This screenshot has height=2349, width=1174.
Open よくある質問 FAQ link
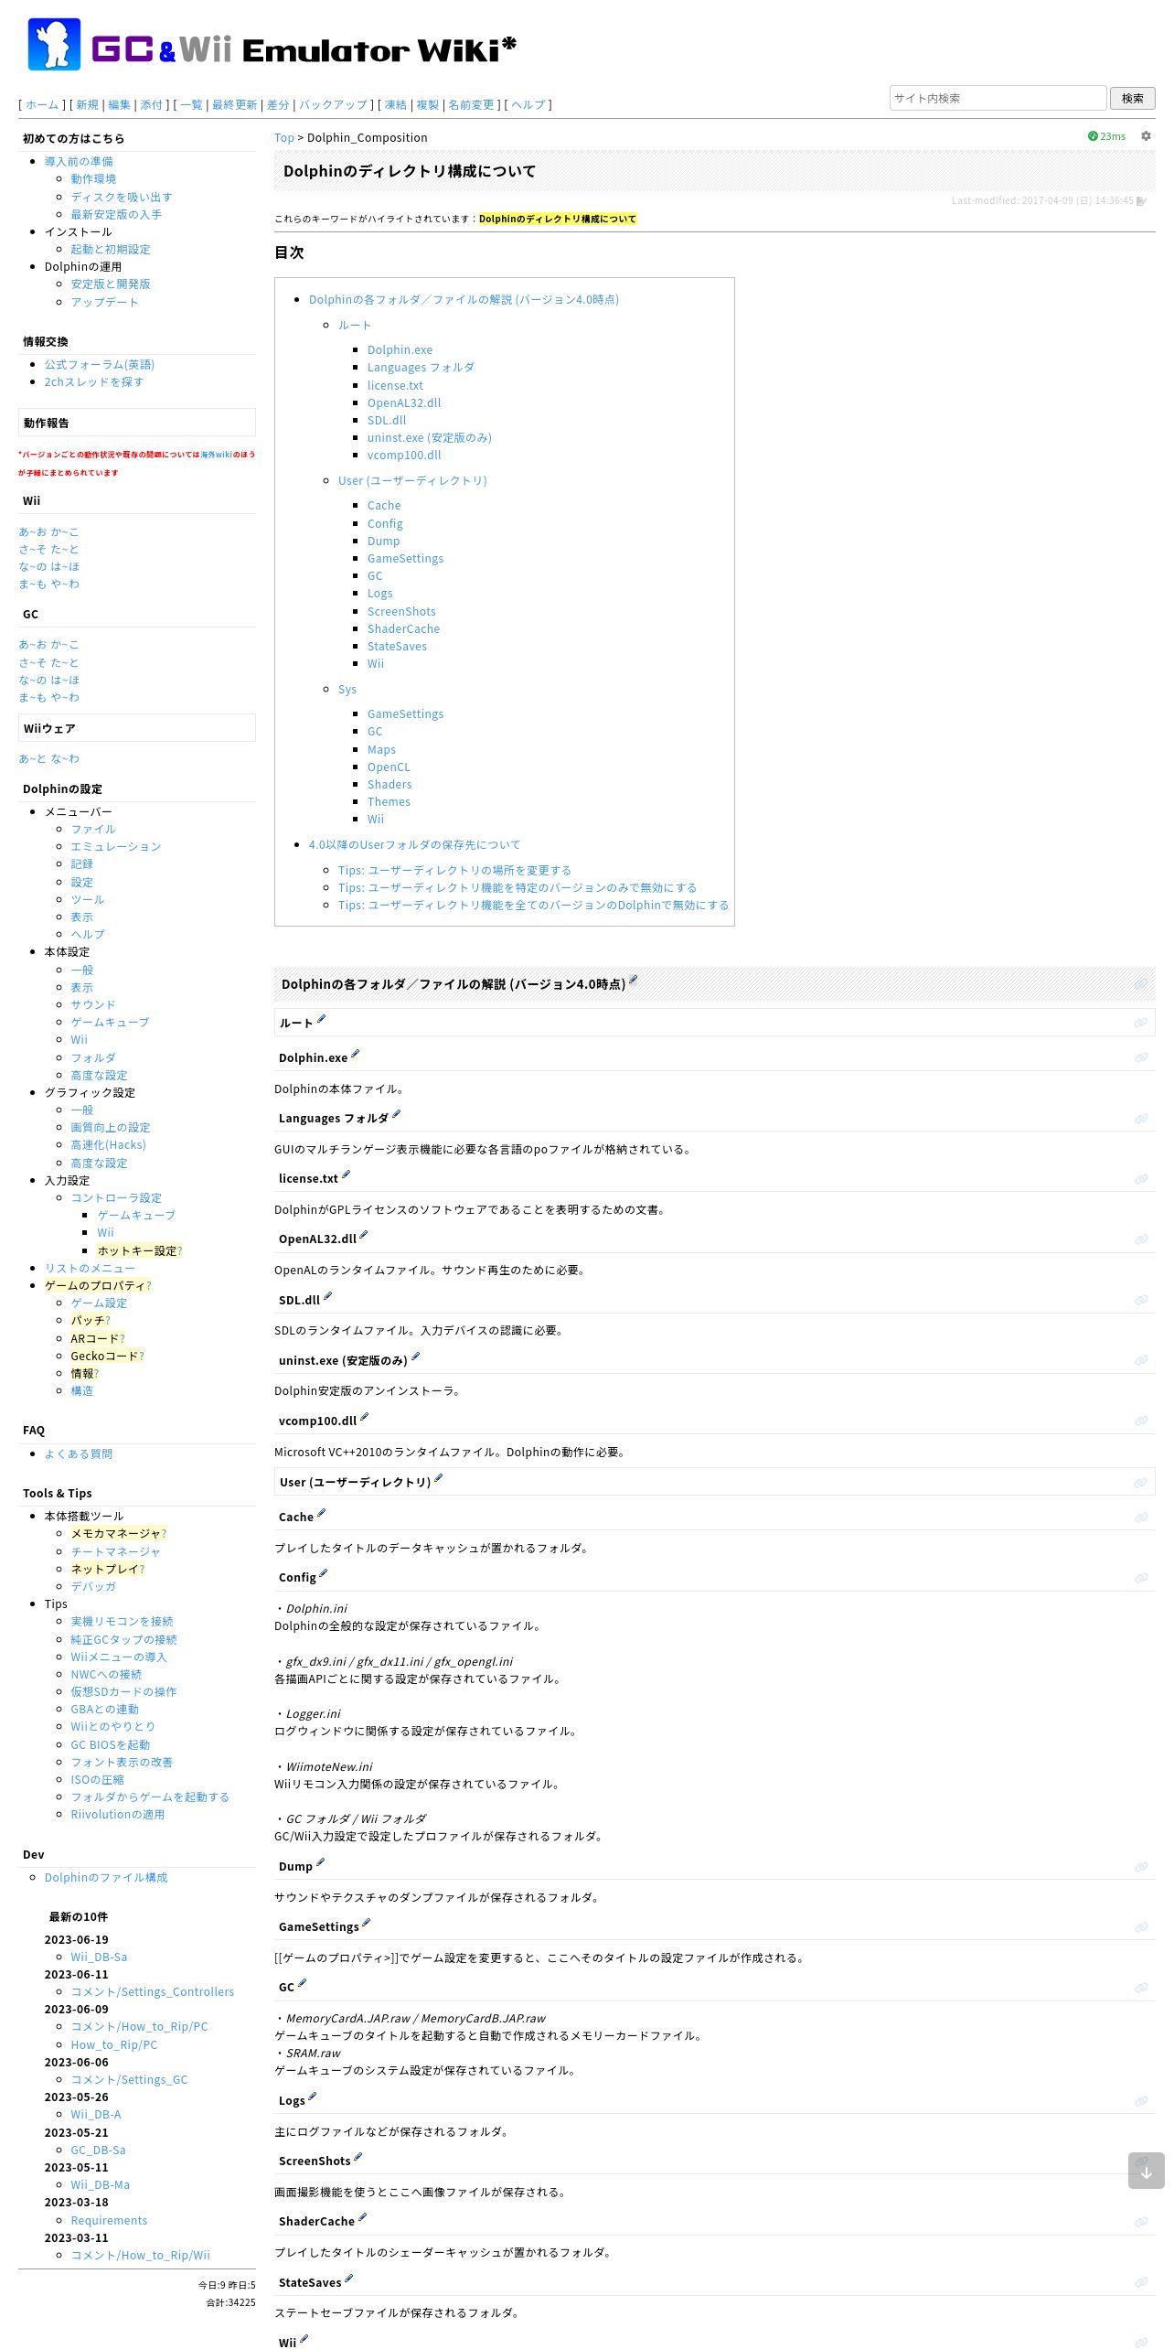pos(79,1454)
